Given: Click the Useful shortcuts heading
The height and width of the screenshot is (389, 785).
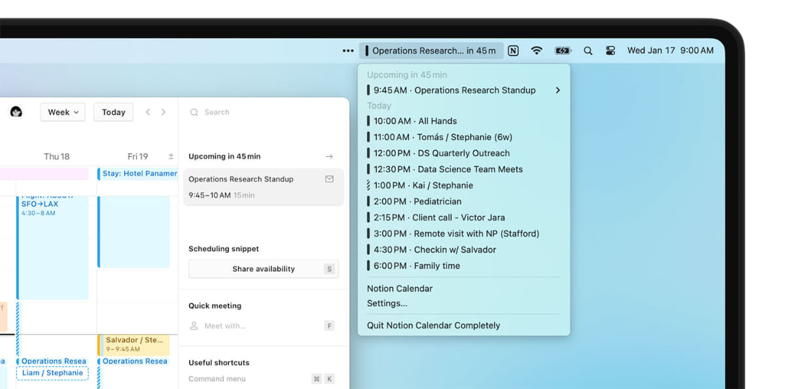Looking at the screenshot, I should point(218,363).
